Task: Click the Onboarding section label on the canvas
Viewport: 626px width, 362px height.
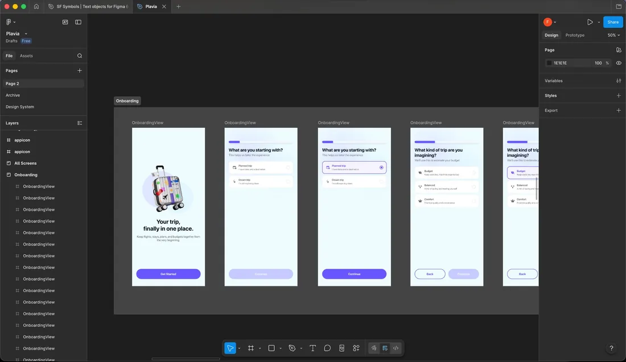Action: [x=127, y=101]
